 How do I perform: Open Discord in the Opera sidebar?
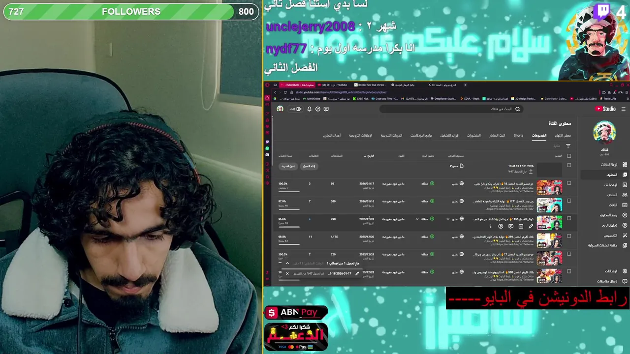click(267, 154)
